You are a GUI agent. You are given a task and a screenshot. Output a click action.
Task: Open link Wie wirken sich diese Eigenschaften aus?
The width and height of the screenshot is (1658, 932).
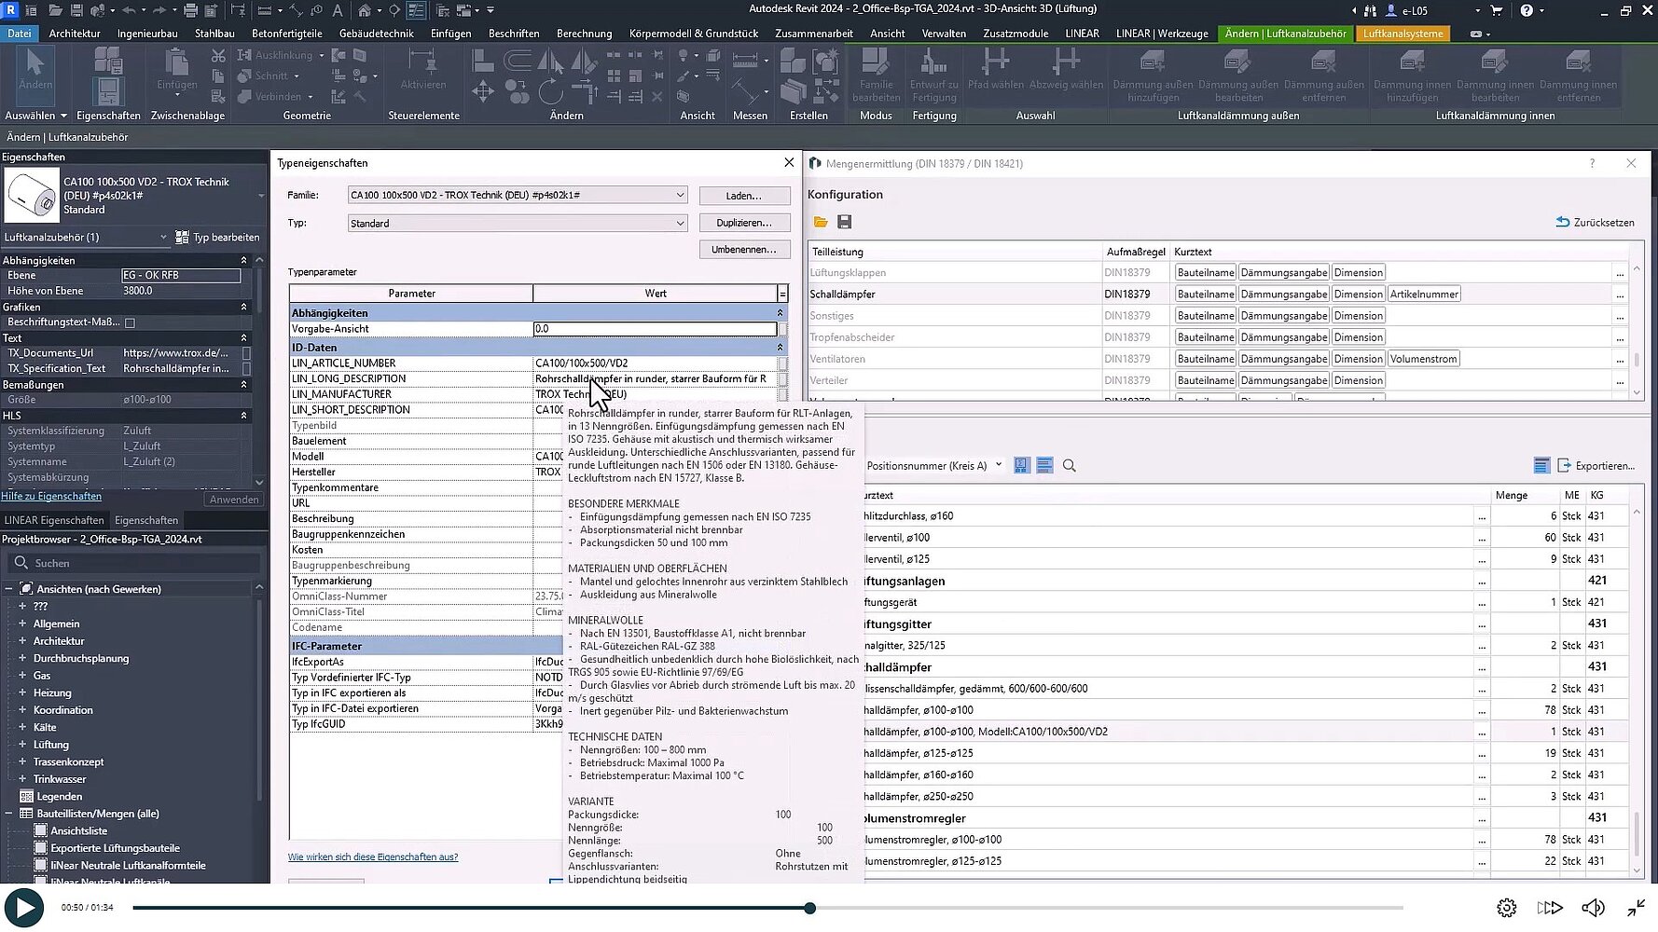point(373,857)
